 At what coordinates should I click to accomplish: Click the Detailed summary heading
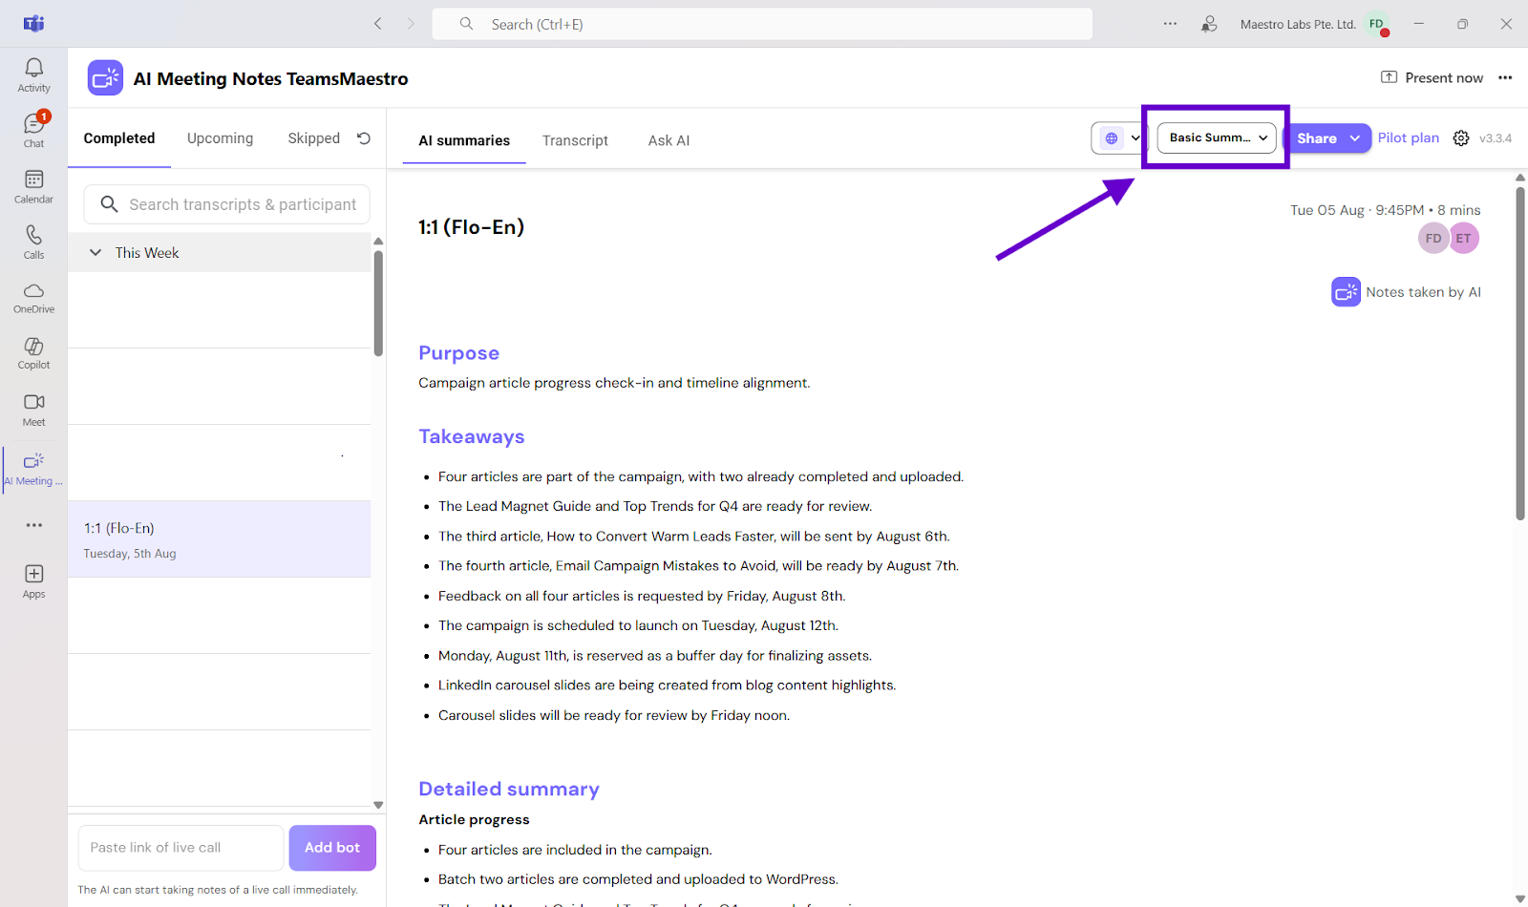coord(509,789)
